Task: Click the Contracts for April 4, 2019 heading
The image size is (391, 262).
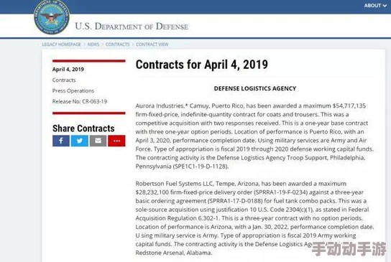Action: coord(202,65)
